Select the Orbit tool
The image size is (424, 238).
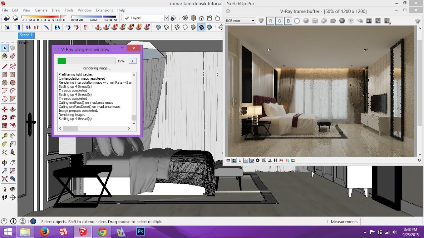pos(5,163)
